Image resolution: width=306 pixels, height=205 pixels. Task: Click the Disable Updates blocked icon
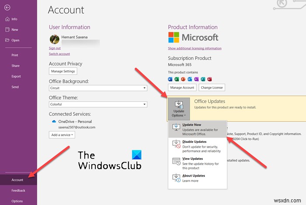176,144
